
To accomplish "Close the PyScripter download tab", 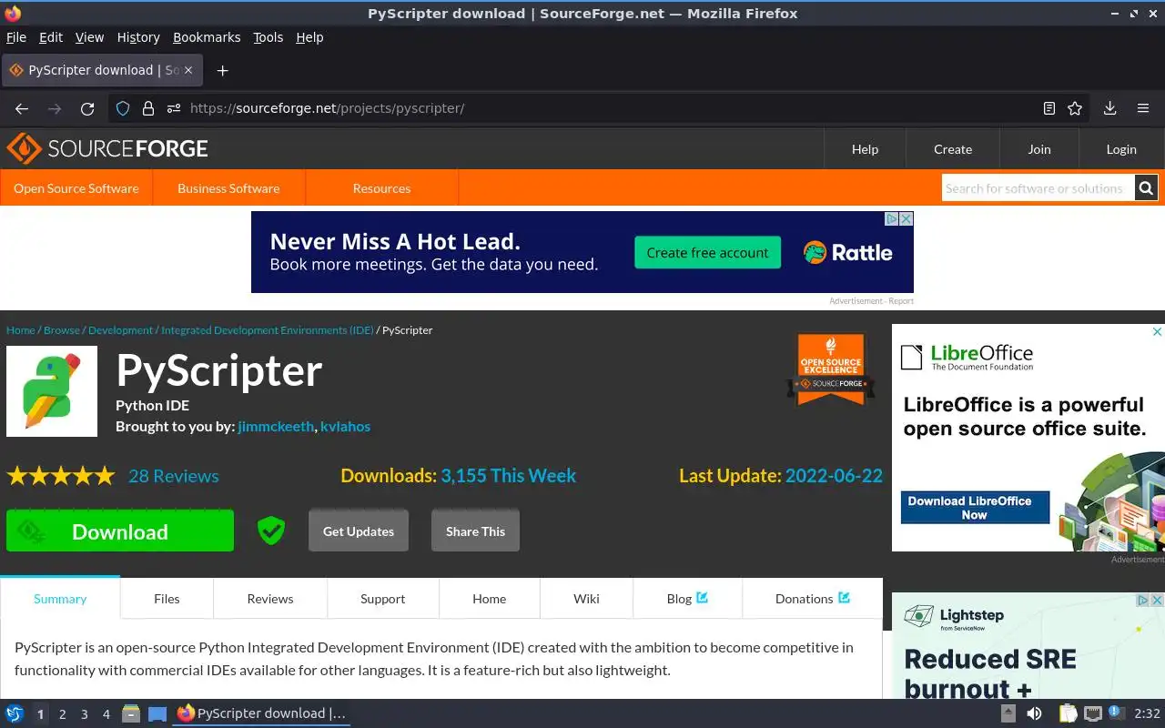I will pyautogui.click(x=189, y=70).
